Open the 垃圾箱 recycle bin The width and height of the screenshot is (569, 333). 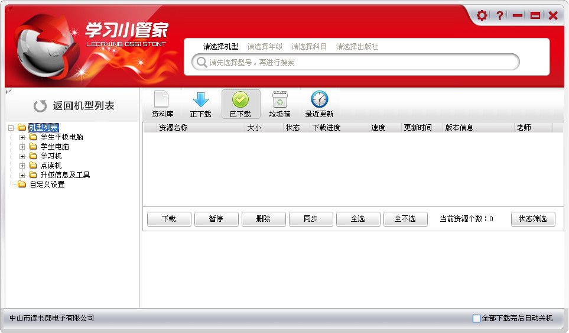(279, 100)
